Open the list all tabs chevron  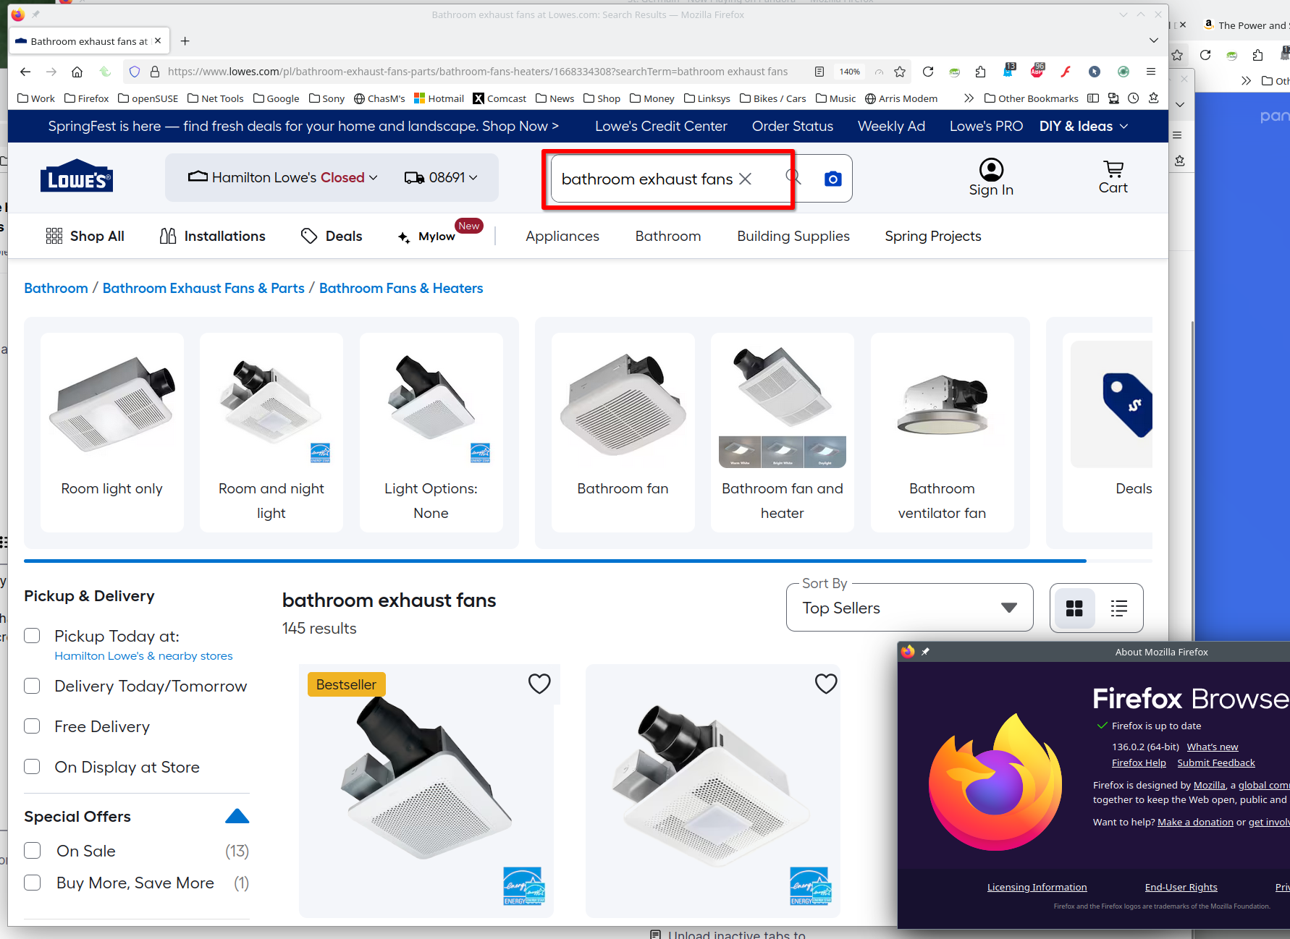pos(1153,41)
